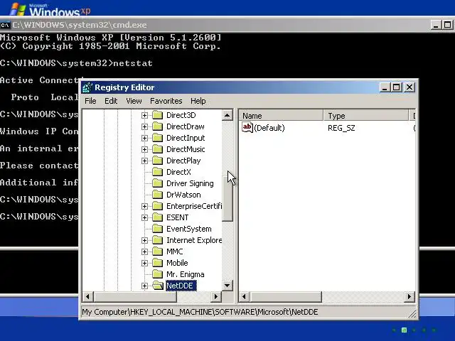Open the Help menu
The width and height of the screenshot is (455, 341).
pyautogui.click(x=198, y=101)
